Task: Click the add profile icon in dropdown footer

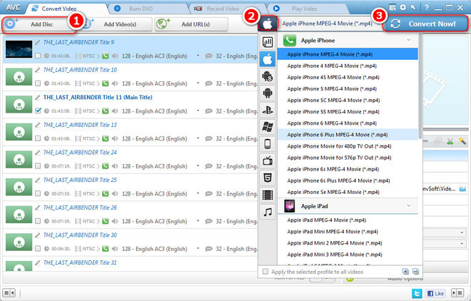Action: (405, 272)
